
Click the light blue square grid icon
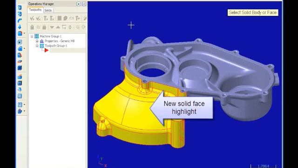20,96
